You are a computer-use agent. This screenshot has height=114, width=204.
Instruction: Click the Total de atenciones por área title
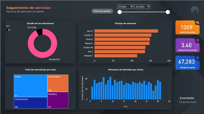[x=40, y=70]
